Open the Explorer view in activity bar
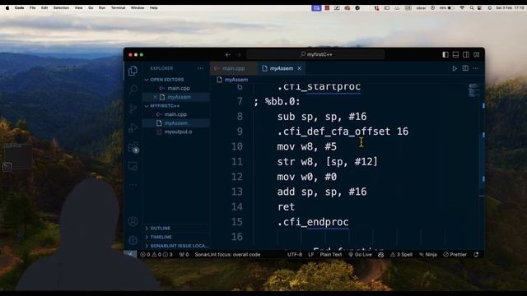The width and height of the screenshot is (527, 296). tap(133, 71)
